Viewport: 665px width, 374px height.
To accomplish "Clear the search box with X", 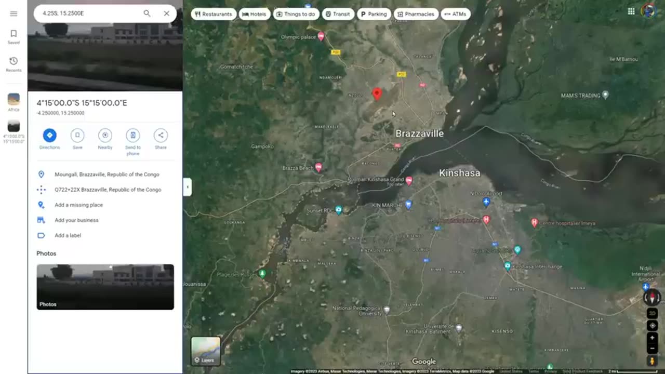I will coord(166,14).
